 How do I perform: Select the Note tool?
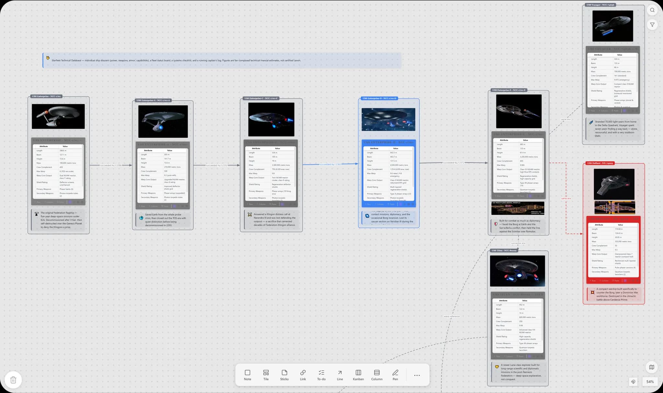(247, 375)
